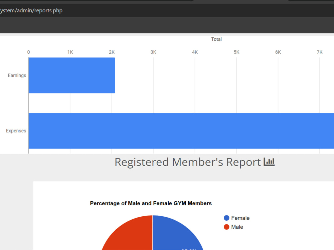Click the Male legend red circle
The height and width of the screenshot is (250, 334).
[226, 227]
